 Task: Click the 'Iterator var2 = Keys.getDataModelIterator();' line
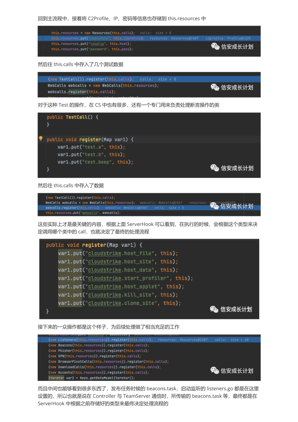(x=92, y=378)
